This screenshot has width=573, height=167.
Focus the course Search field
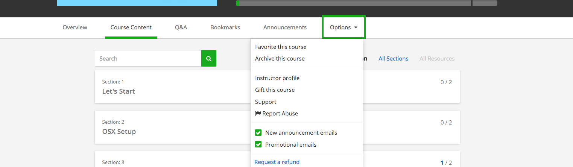pos(148,58)
